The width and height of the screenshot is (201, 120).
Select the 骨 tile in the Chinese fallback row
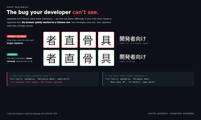click(88, 40)
